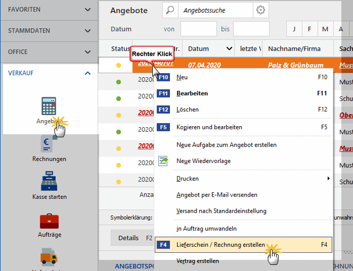Choose Kopieren und bearbeiten from menu
Image resolution: width=353 pixels, height=271 pixels.
(209, 127)
